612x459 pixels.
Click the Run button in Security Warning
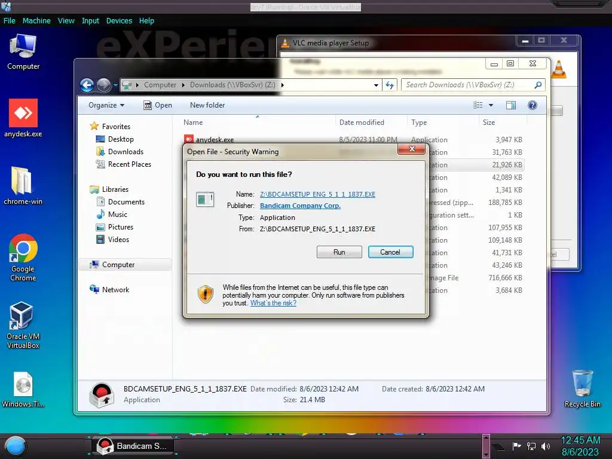[339, 252]
